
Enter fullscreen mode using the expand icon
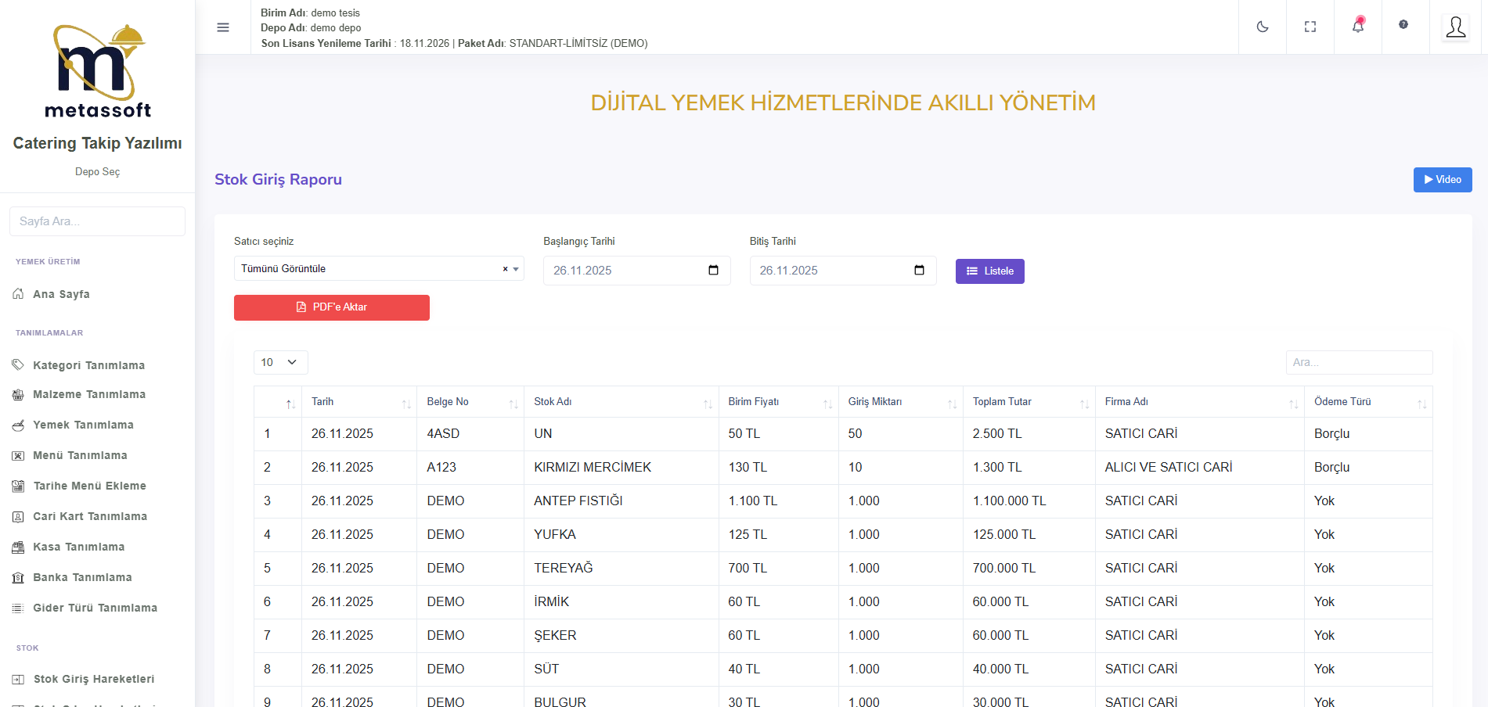[1310, 27]
